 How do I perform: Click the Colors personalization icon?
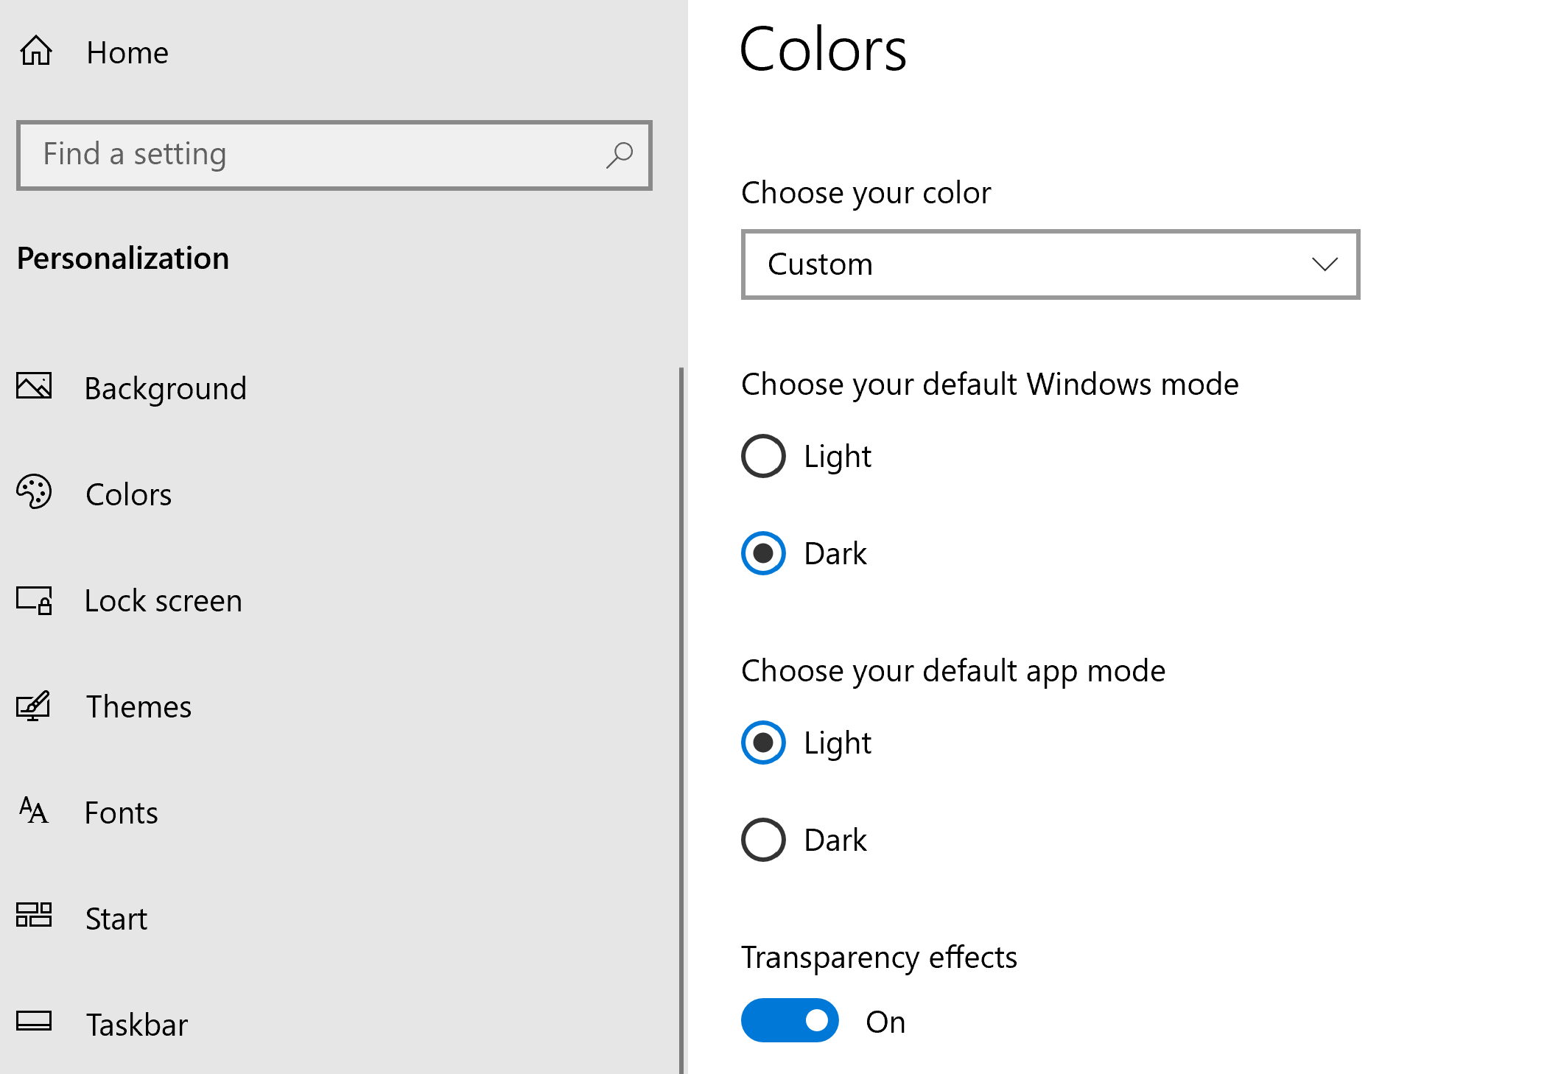(34, 492)
